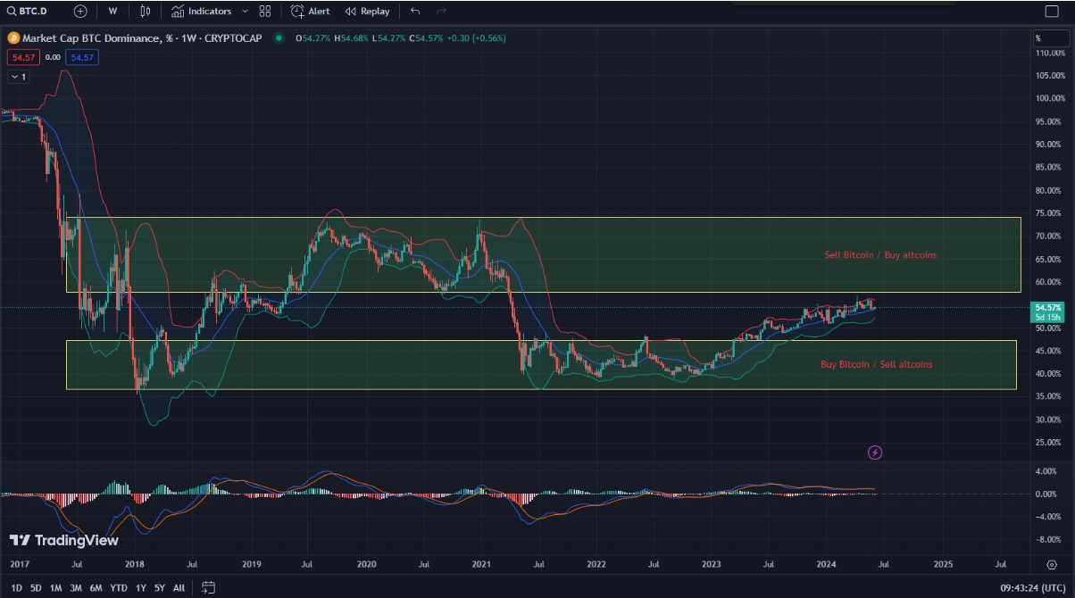1075x598 pixels.
Task: Expand the indicators favorites dropdown arrow
Action: coord(245,12)
